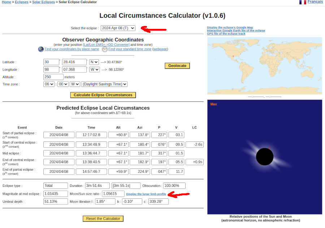Open Display the lunar limb profile link
This screenshot has height=228, width=325.
click(x=146, y=194)
